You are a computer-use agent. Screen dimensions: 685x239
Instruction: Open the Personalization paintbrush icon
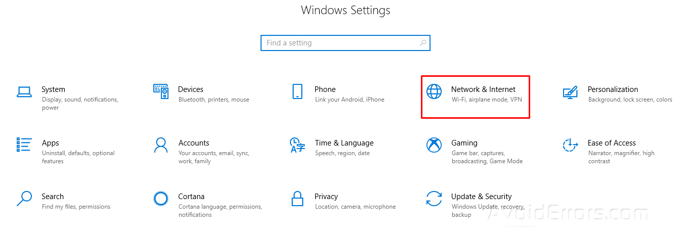tap(570, 91)
